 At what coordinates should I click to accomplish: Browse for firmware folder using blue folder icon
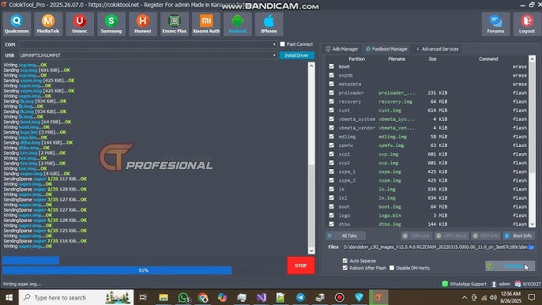531,247
